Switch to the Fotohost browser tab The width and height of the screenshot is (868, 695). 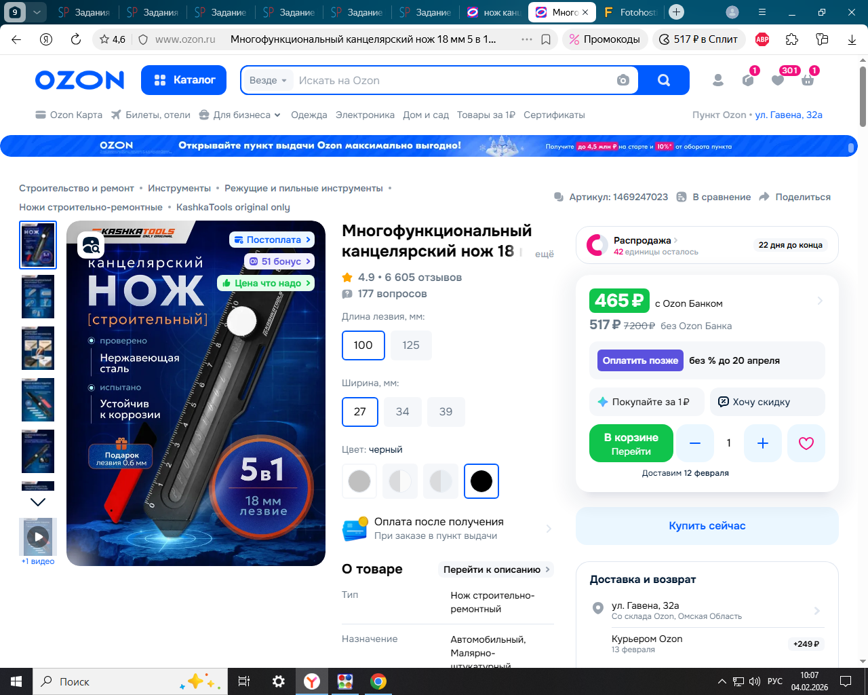click(631, 12)
